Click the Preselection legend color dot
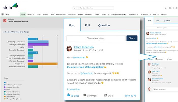The image size is (178, 102). click(5, 96)
